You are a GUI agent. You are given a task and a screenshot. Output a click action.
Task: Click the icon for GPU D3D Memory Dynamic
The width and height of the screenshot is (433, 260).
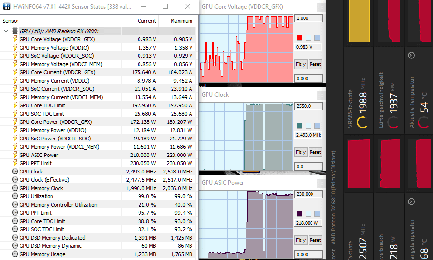click(15, 246)
